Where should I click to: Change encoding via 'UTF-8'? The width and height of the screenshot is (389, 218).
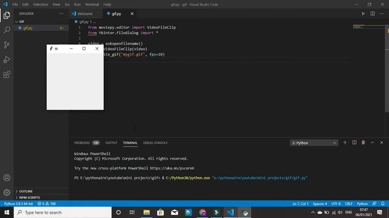(336, 203)
